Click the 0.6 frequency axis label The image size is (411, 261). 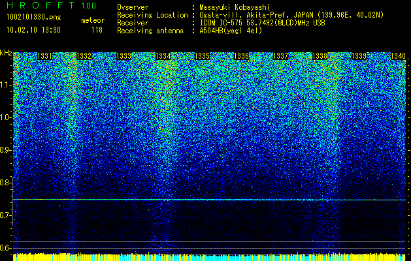[x=5, y=248]
